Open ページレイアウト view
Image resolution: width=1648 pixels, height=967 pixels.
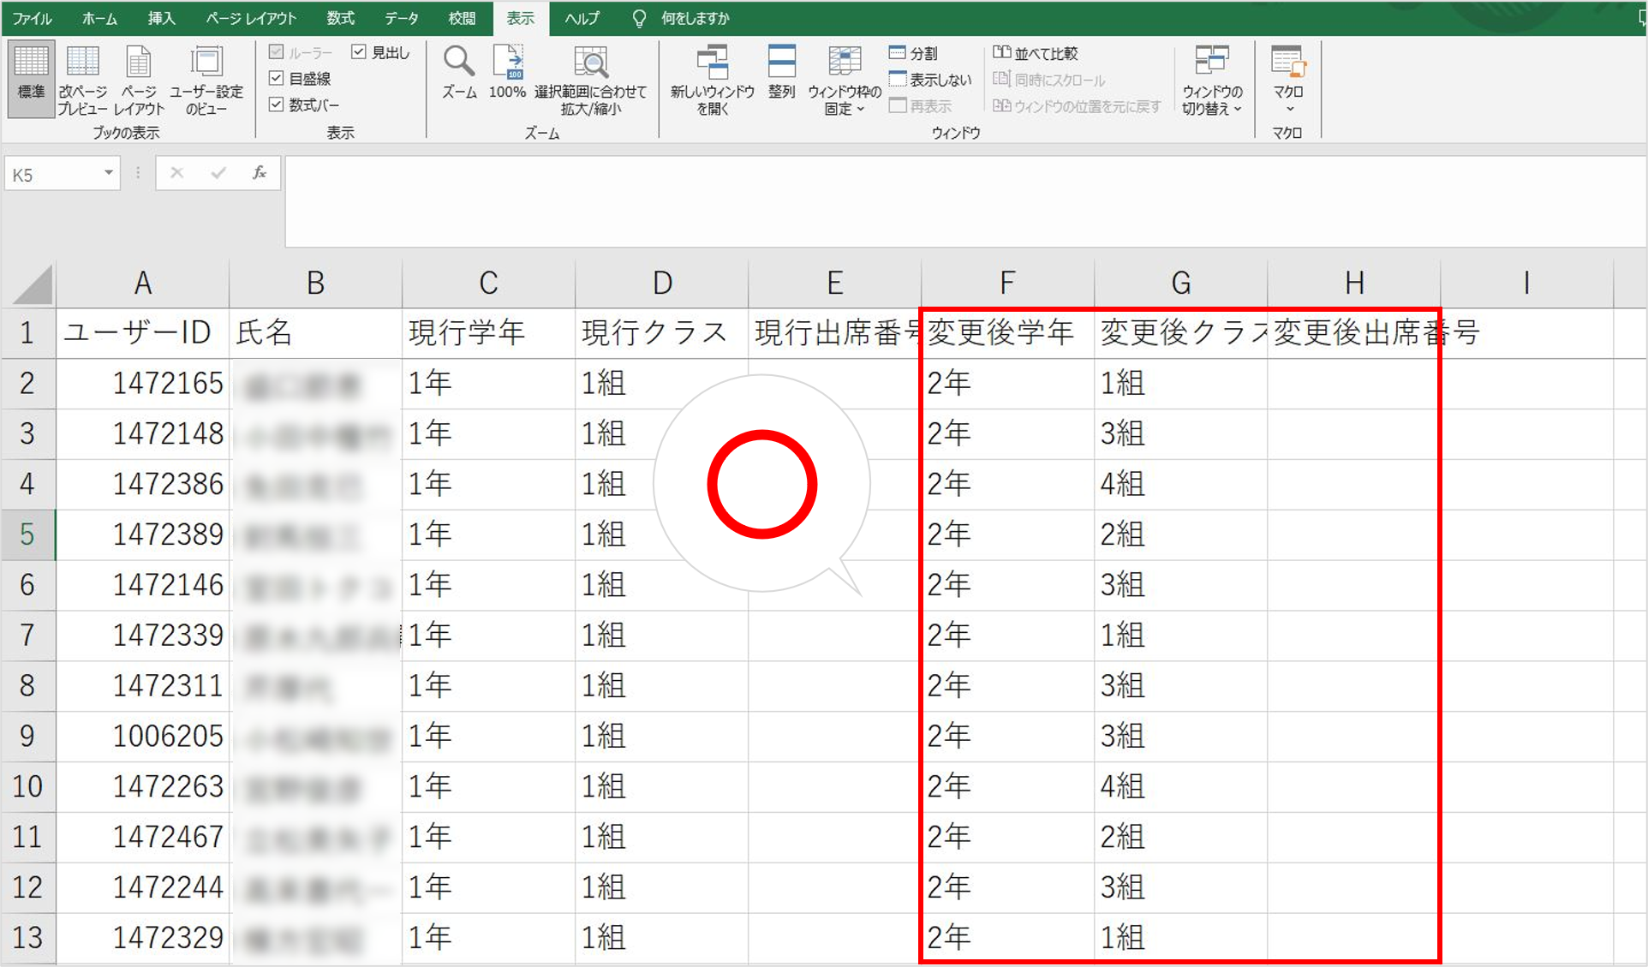138,63
